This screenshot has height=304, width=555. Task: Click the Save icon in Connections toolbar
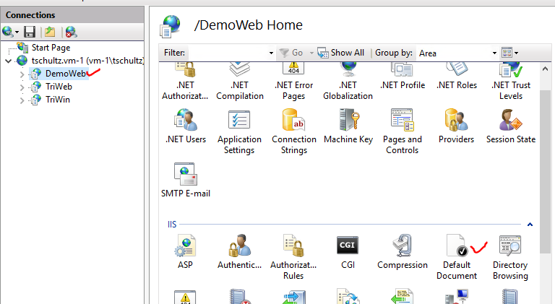[30, 32]
